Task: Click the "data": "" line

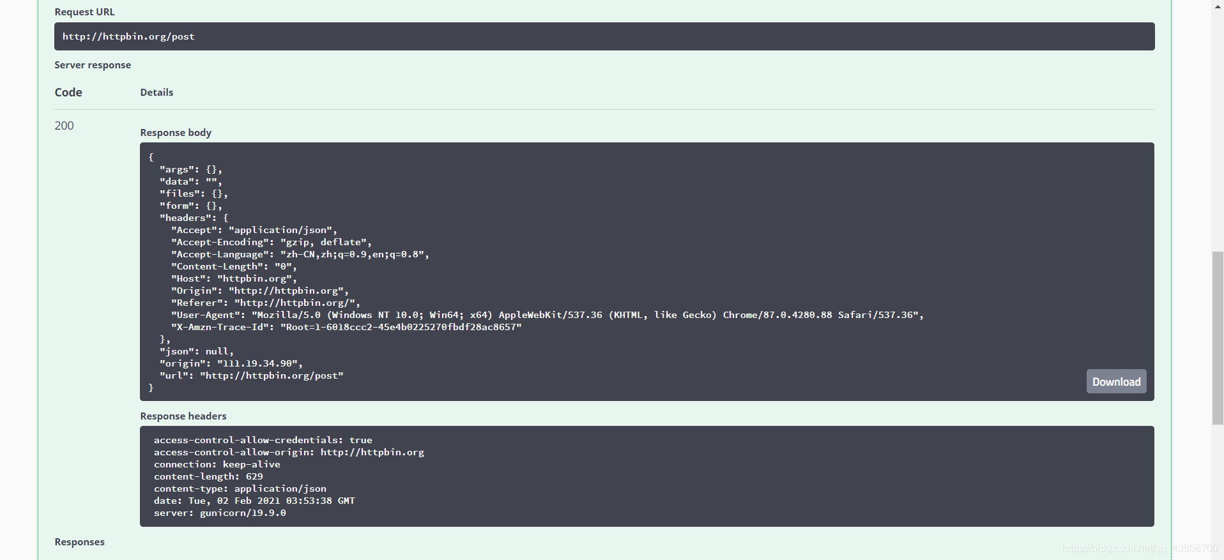Action: pyautogui.click(x=191, y=181)
